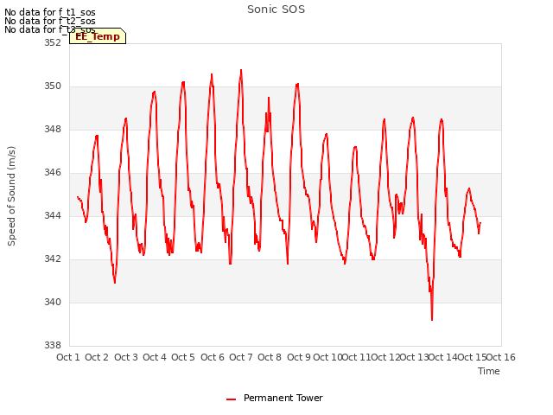Click the Oct 16 x-axis tick label

tap(501, 357)
